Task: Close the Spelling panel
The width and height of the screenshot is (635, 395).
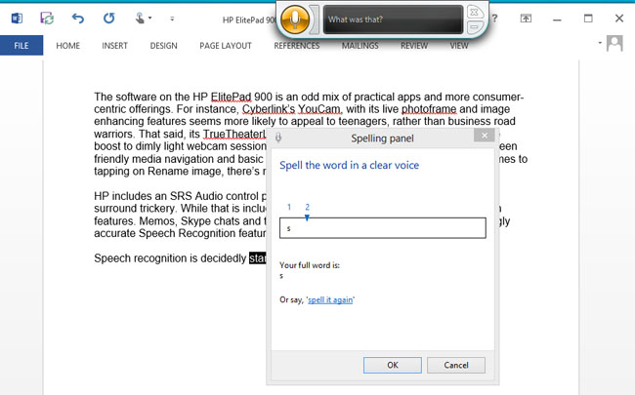Action: tap(485, 136)
